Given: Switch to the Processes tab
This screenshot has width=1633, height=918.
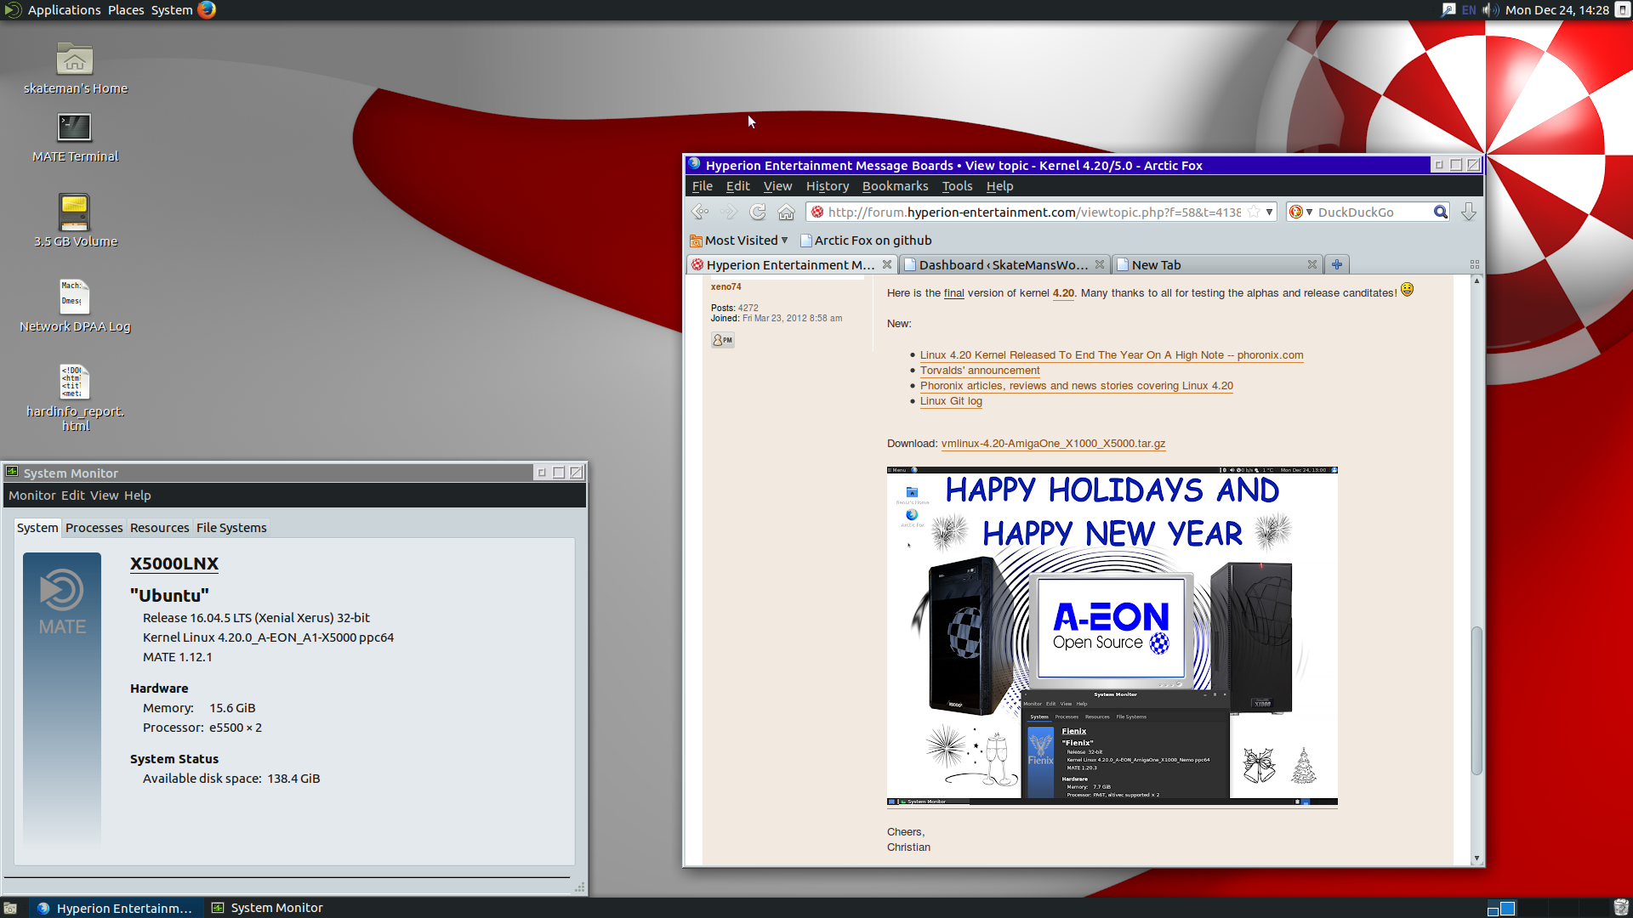Looking at the screenshot, I should [x=94, y=528].
